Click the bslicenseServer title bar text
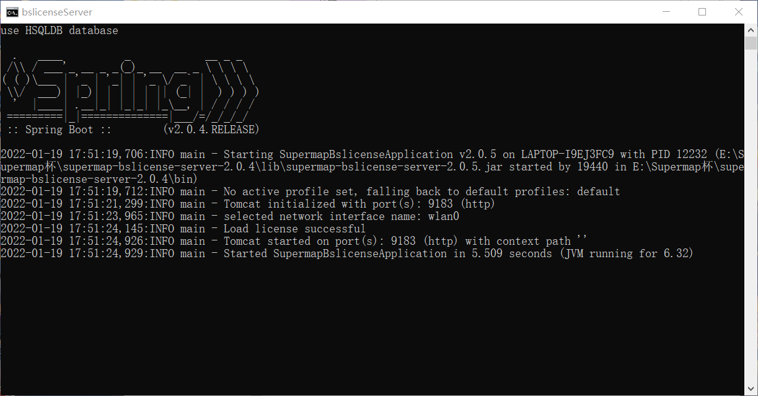 57,12
